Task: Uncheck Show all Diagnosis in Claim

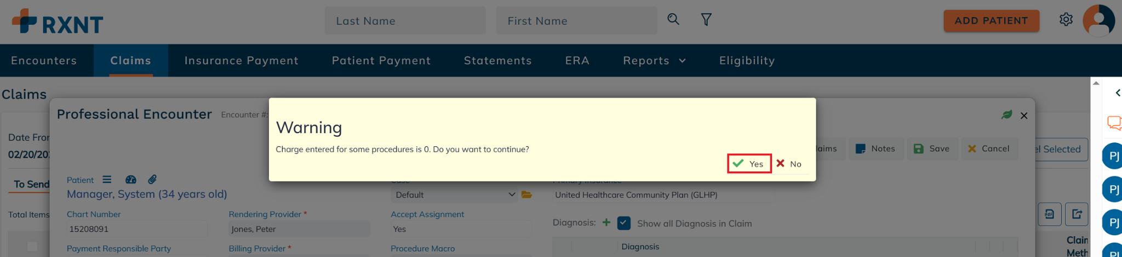Action: click(623, 223)
